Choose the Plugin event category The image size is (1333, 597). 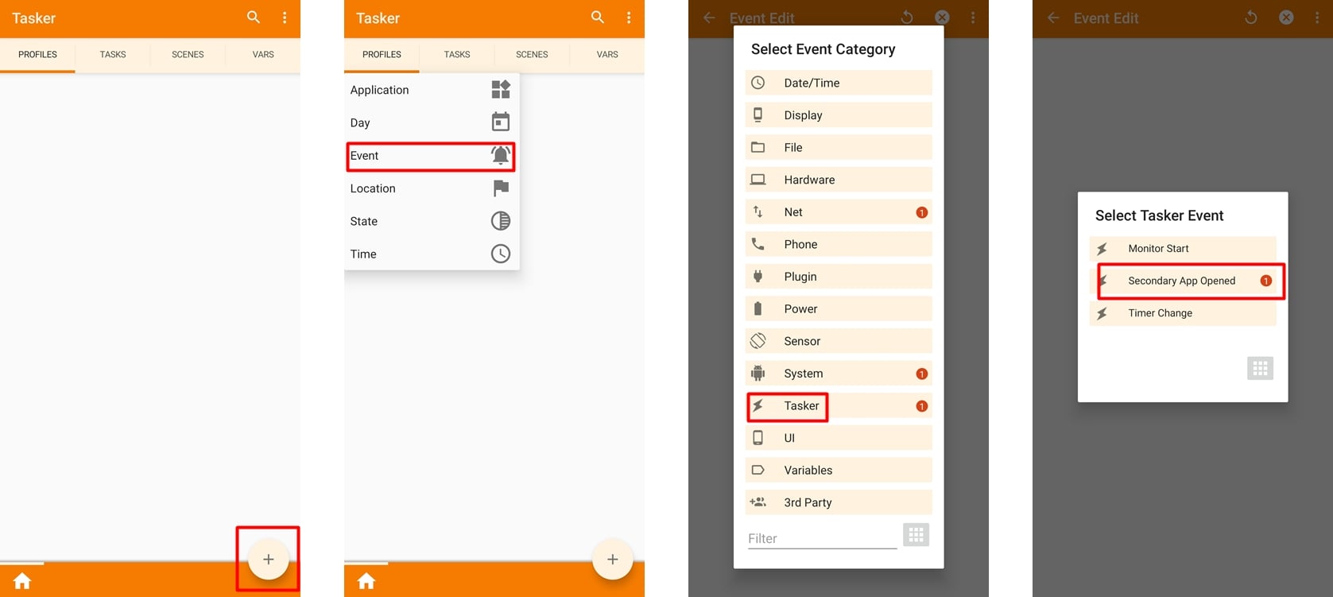coord(839,277)
